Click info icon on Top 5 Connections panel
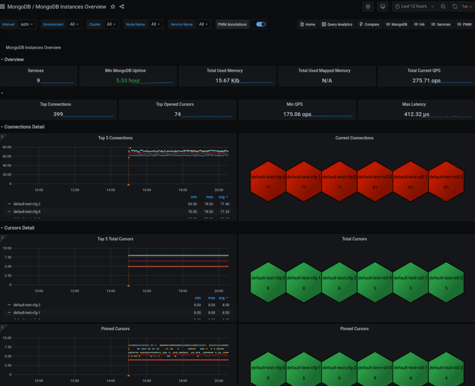Screen dimensions: 475x386 (x=2, y=137)
